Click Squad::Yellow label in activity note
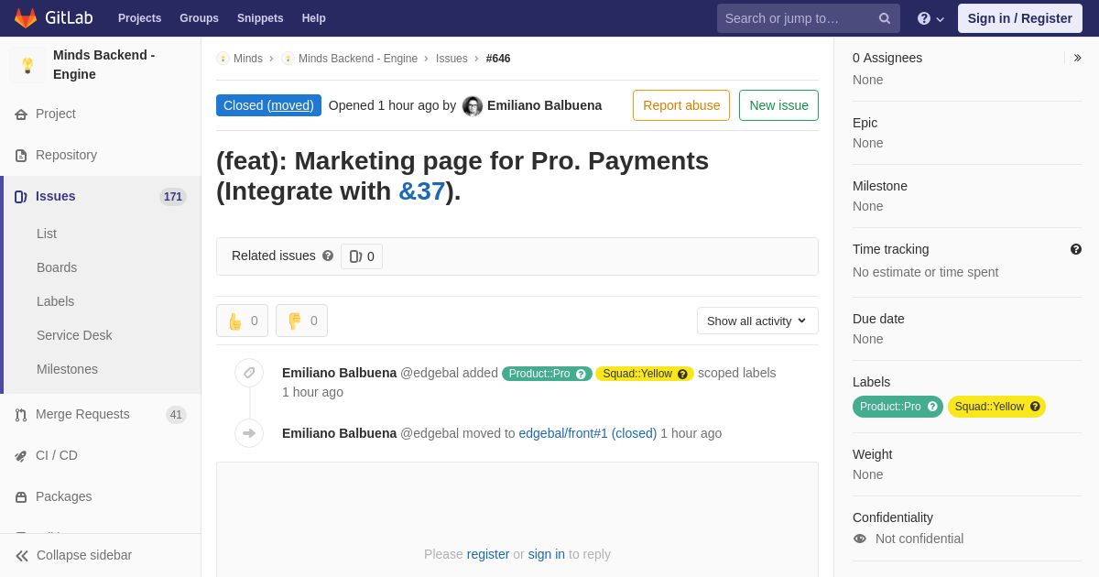The image size is (1099, 577). [637, 374]
